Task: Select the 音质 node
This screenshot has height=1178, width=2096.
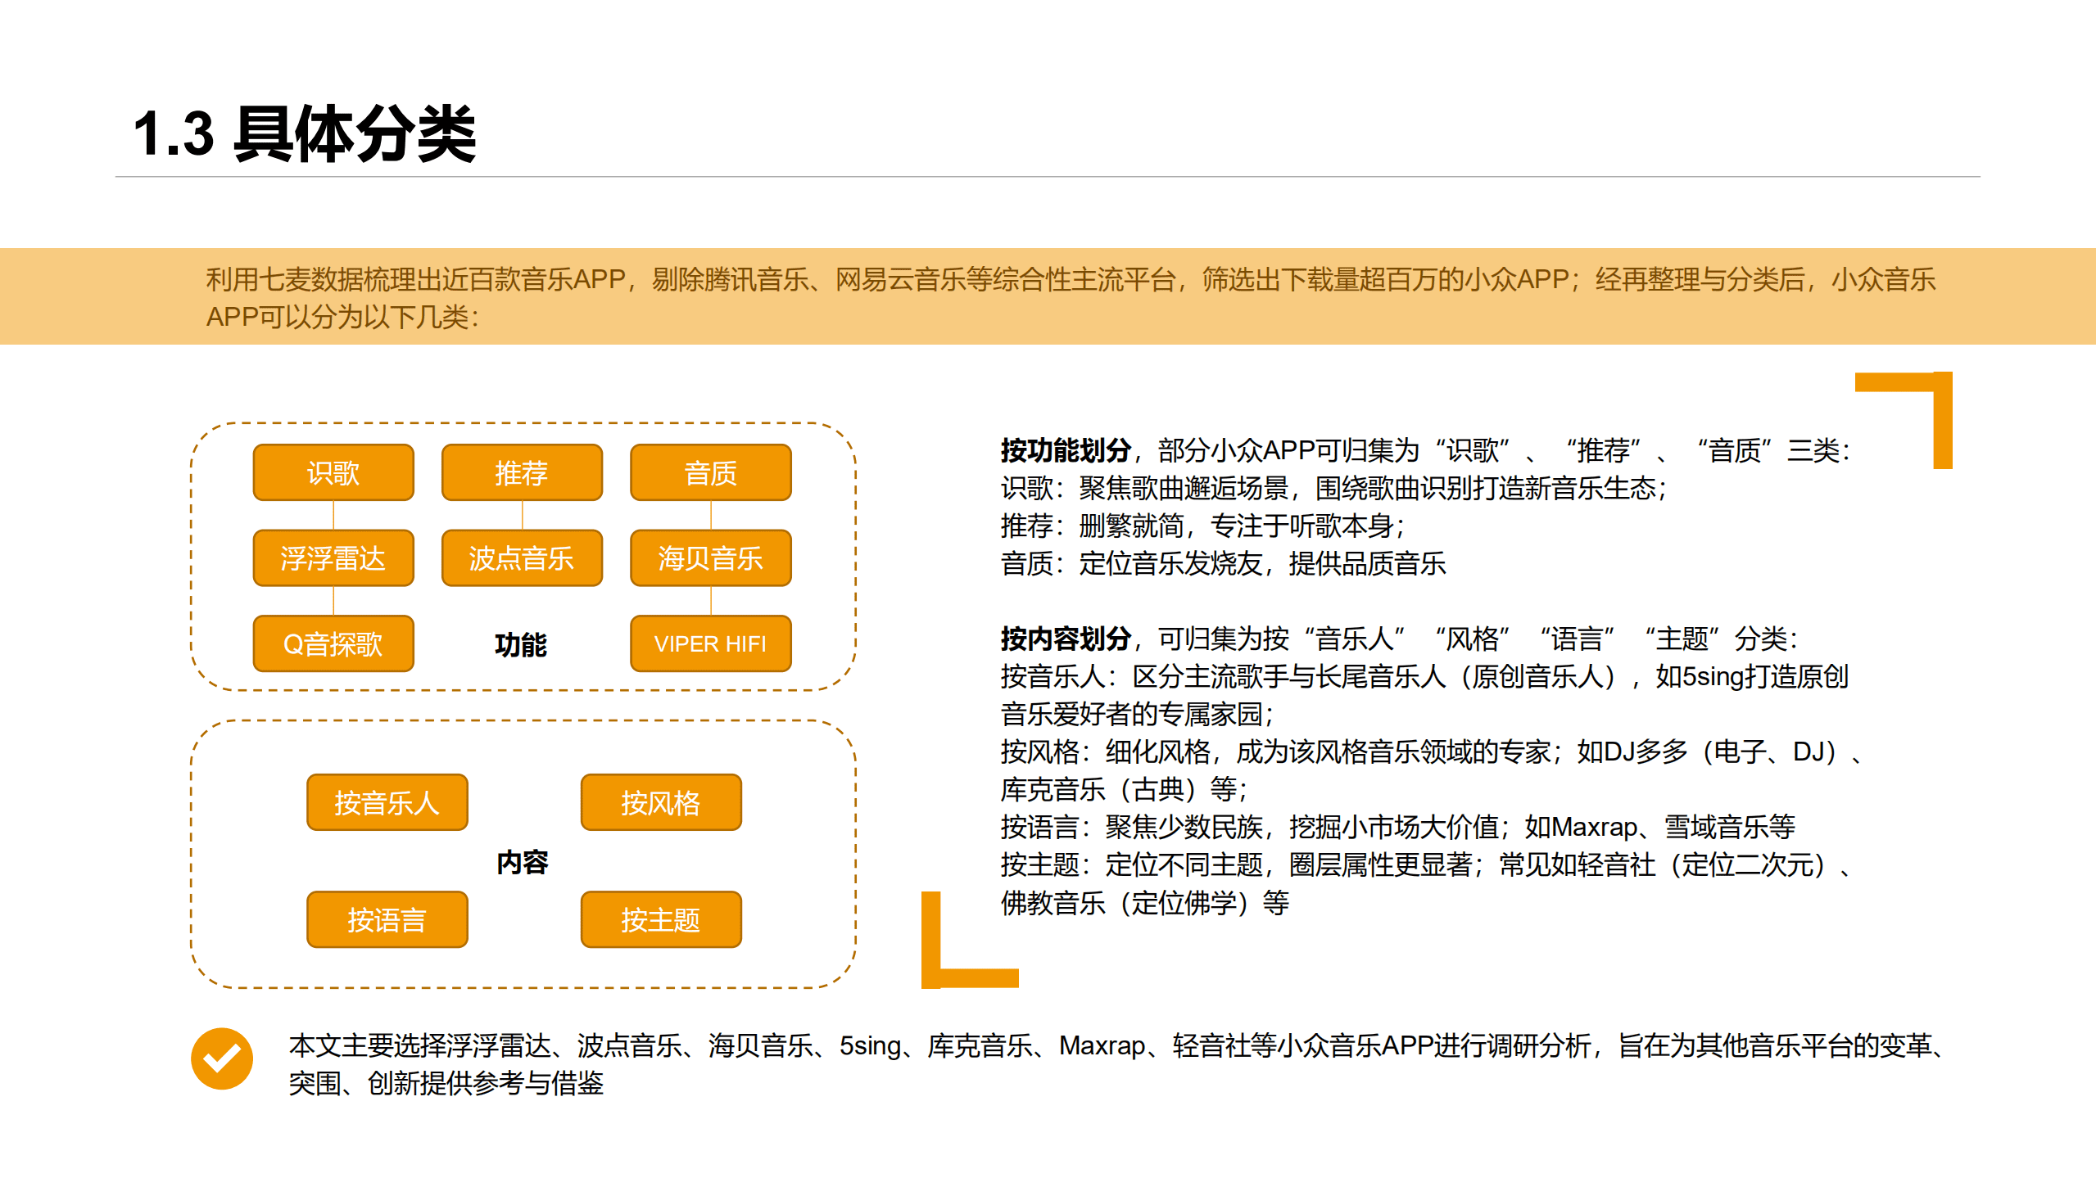Action: pos(709,472)
